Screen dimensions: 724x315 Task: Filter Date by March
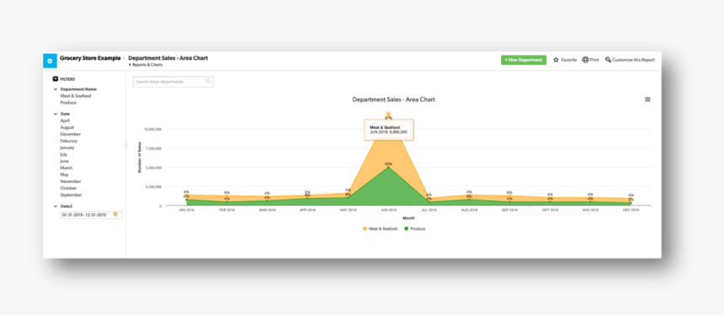66,168
